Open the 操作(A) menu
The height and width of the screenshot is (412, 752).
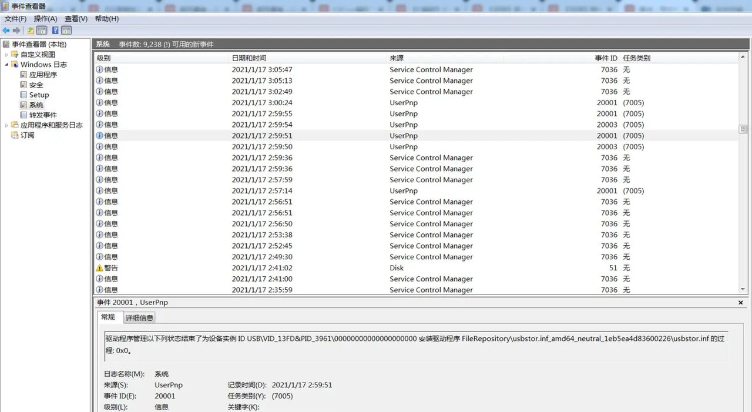(x=45, y=19)
